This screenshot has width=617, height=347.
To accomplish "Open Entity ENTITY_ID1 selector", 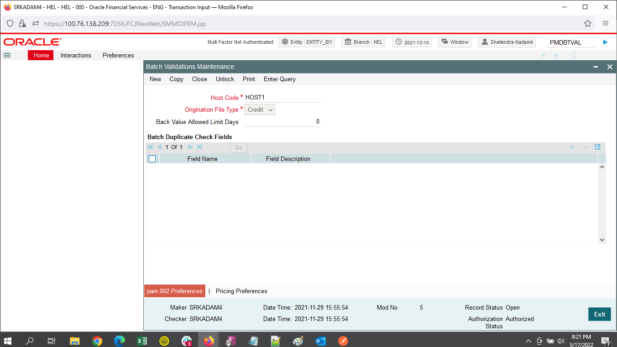I will click(307, 42).
